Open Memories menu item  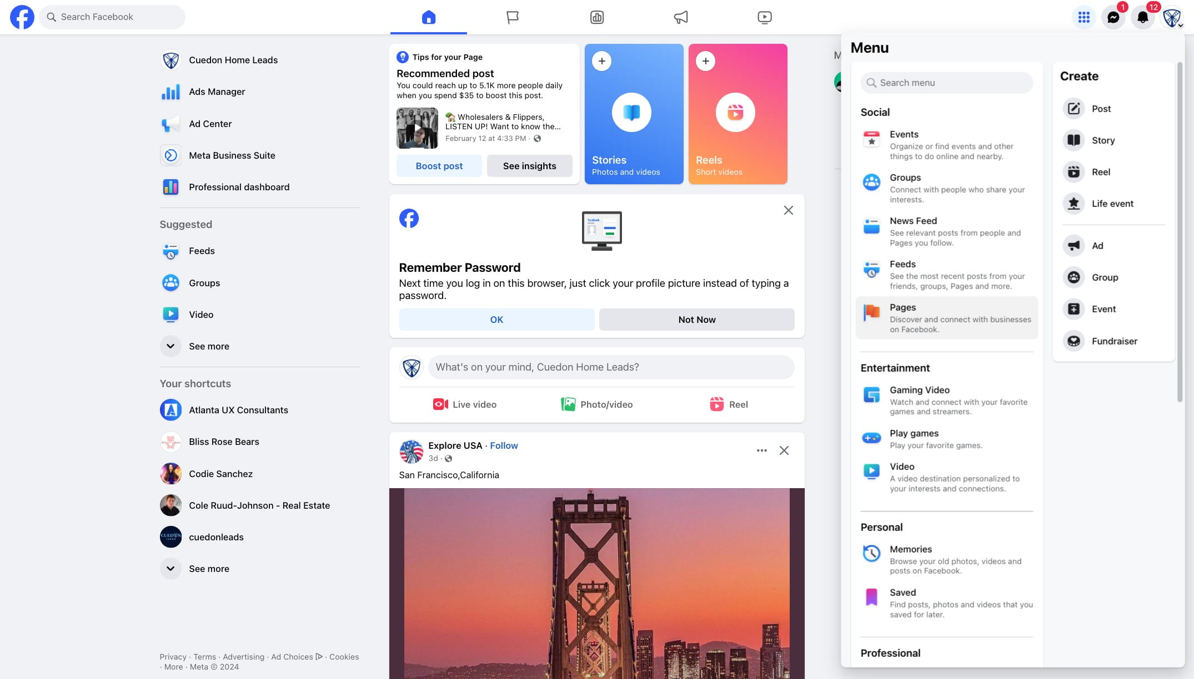pos(946,560)
